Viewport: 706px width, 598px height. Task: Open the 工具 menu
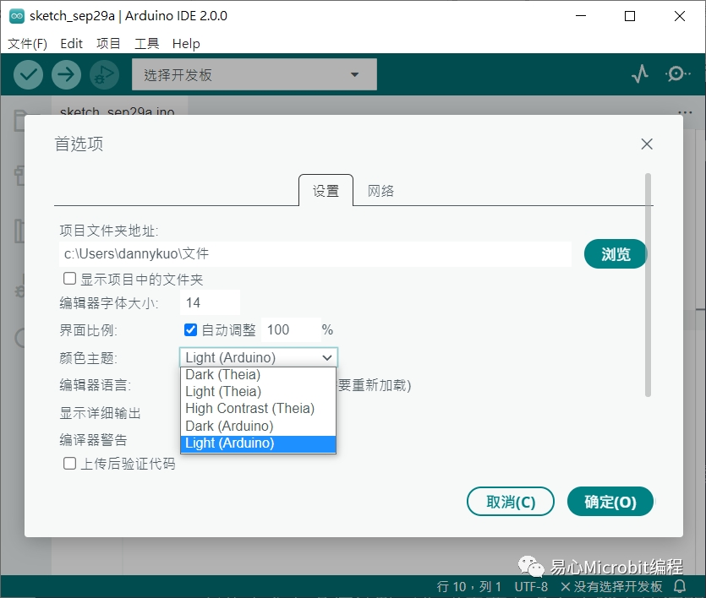tap(146, 43)
